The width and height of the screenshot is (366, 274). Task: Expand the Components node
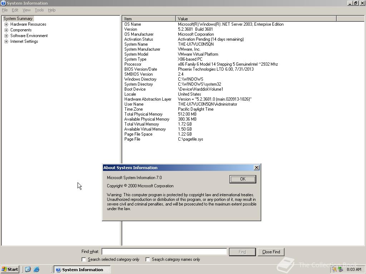click(6, 30)
